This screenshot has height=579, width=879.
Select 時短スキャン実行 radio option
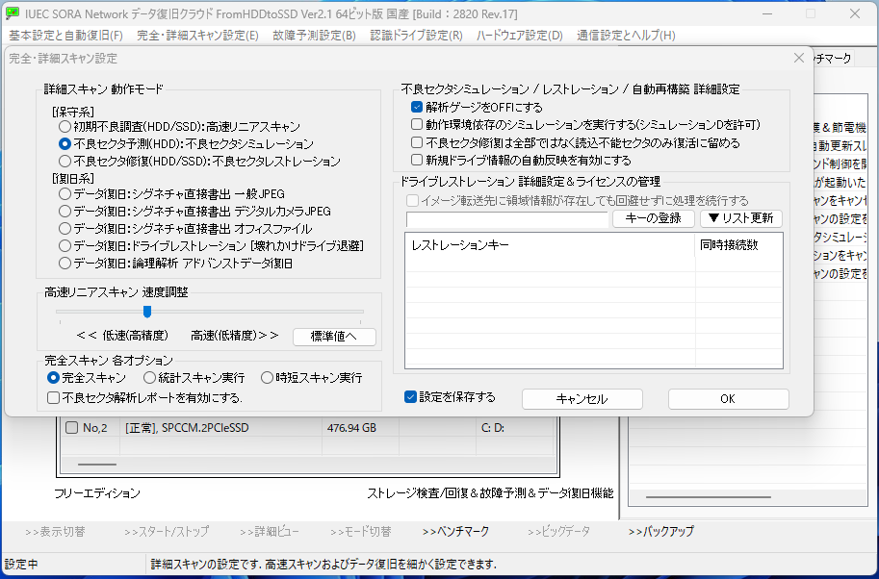(268, 378)
